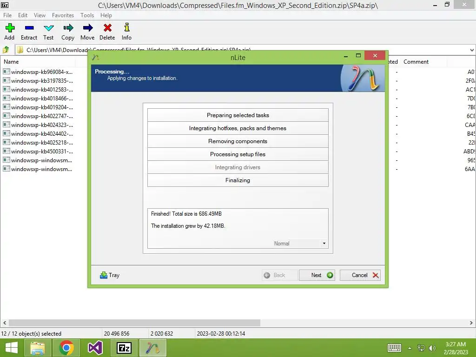Click the file icon of windowsxp-kb969084
The image size is (476, 357).
tap(7, 72)
